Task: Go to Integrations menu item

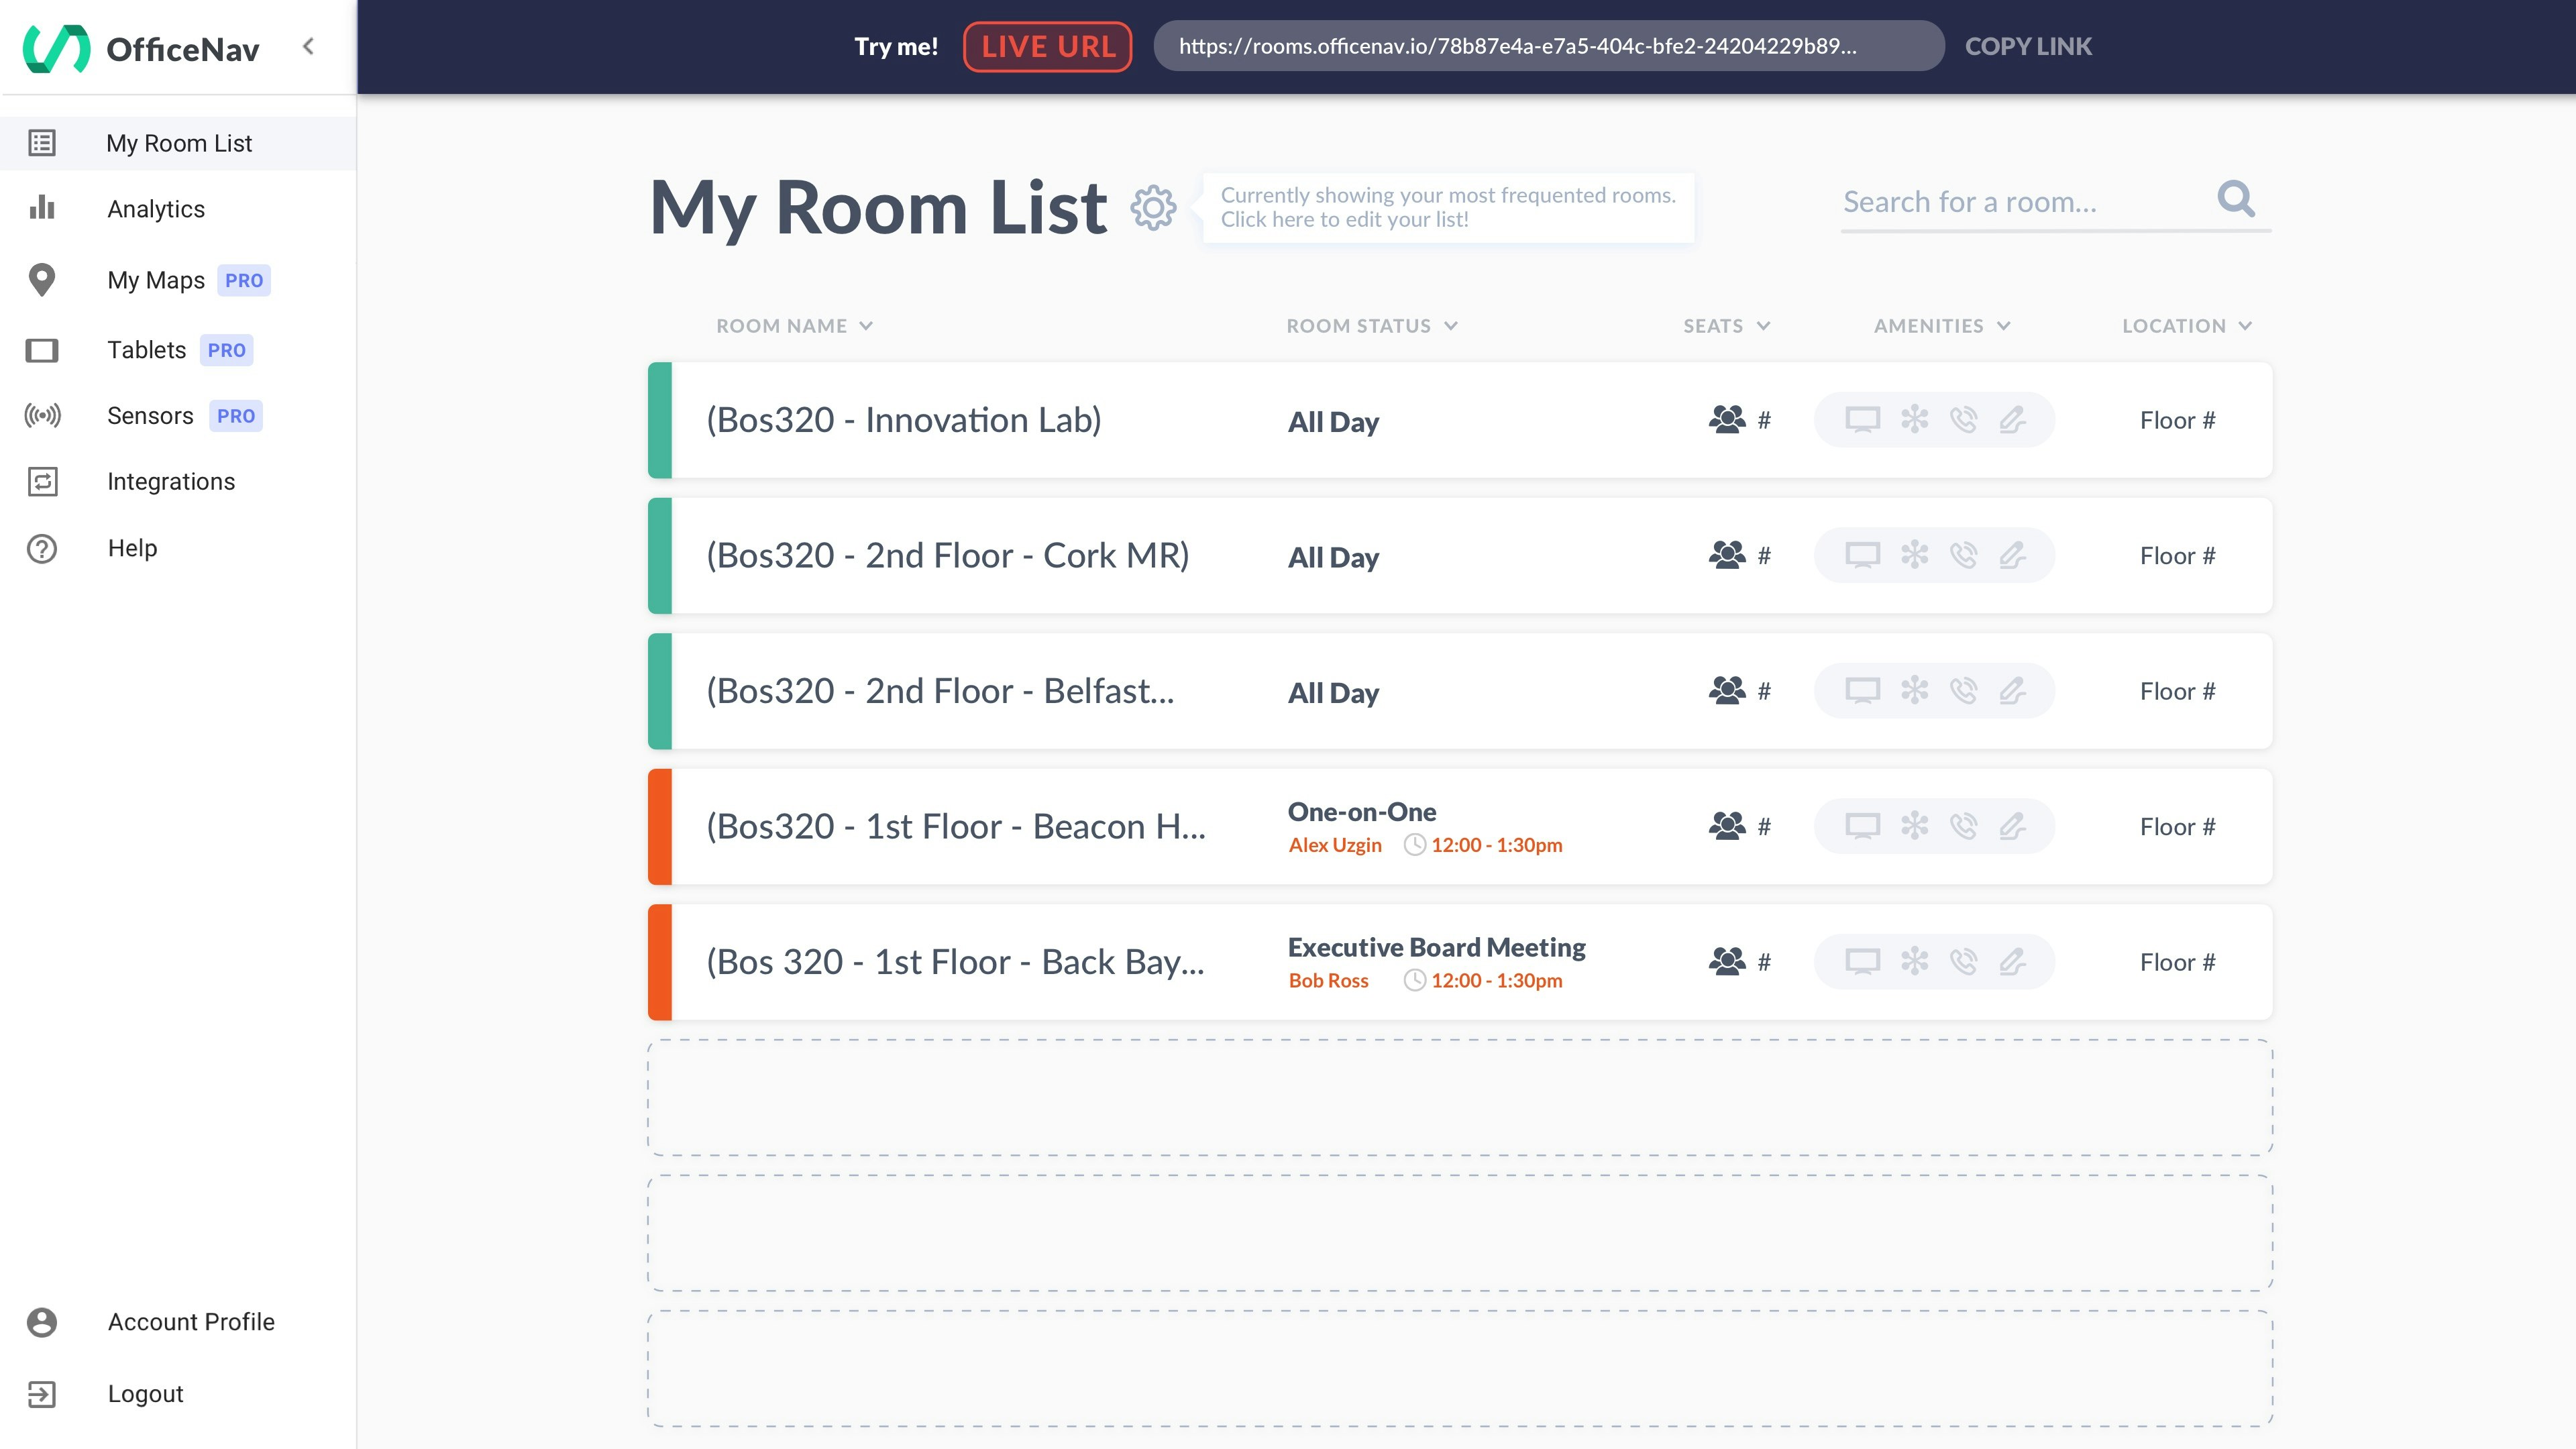Action: (x=171, y=482)
